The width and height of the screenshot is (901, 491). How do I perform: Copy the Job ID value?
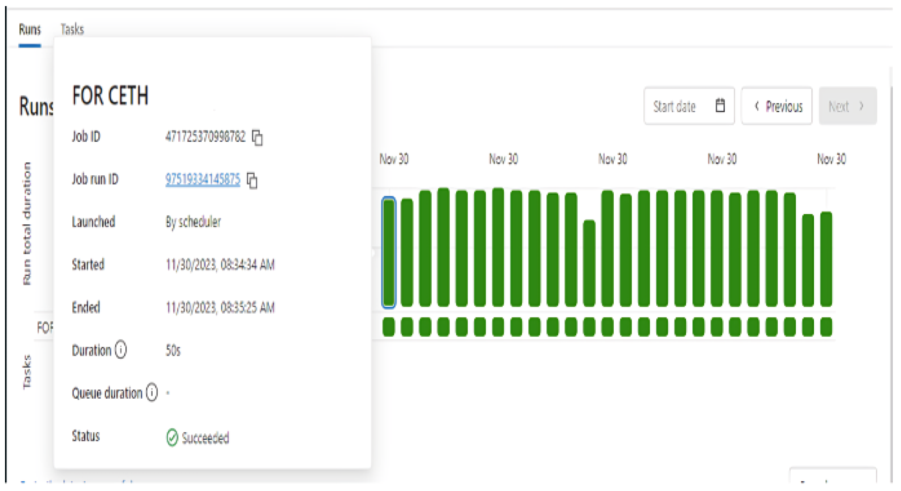[257, 138]
